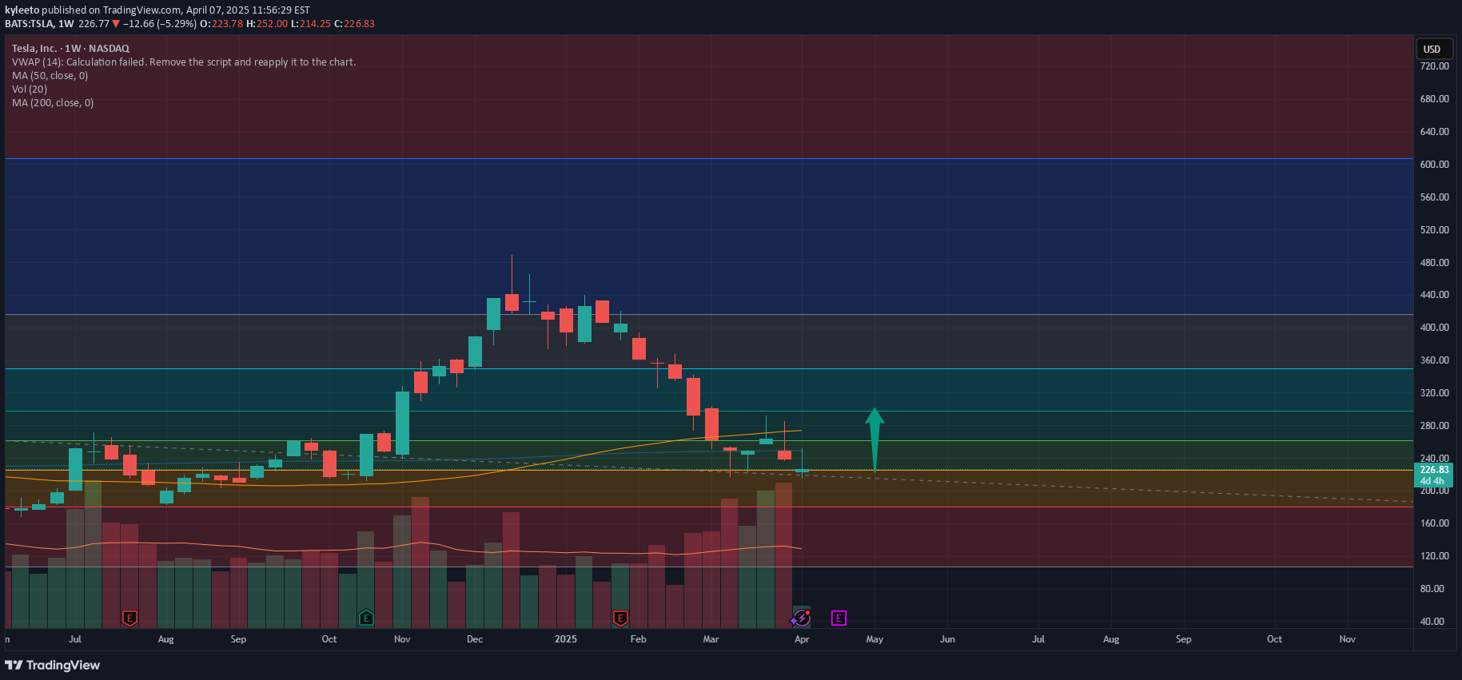
Task: Click the current price label 226.83
Action: click(x=1434, y=470)
